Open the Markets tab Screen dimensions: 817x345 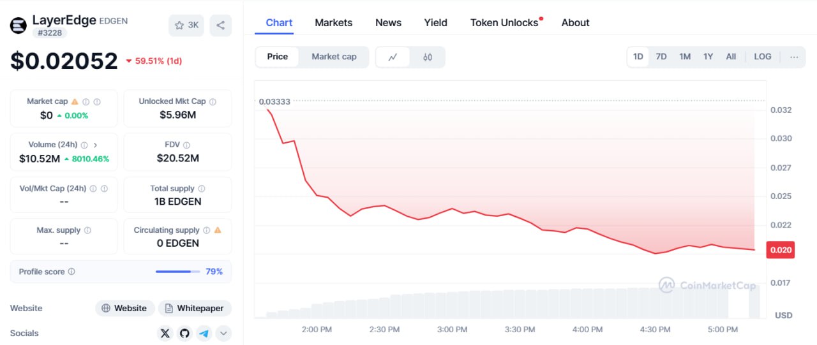click(334, 22)
